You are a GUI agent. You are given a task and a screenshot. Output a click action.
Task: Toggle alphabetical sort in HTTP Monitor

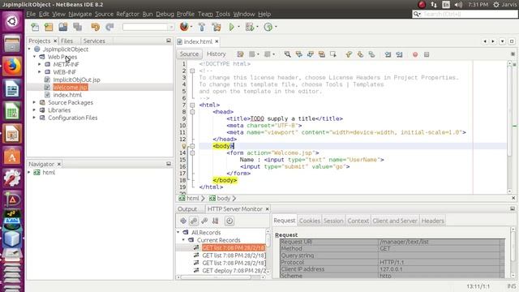coord(215,221)
